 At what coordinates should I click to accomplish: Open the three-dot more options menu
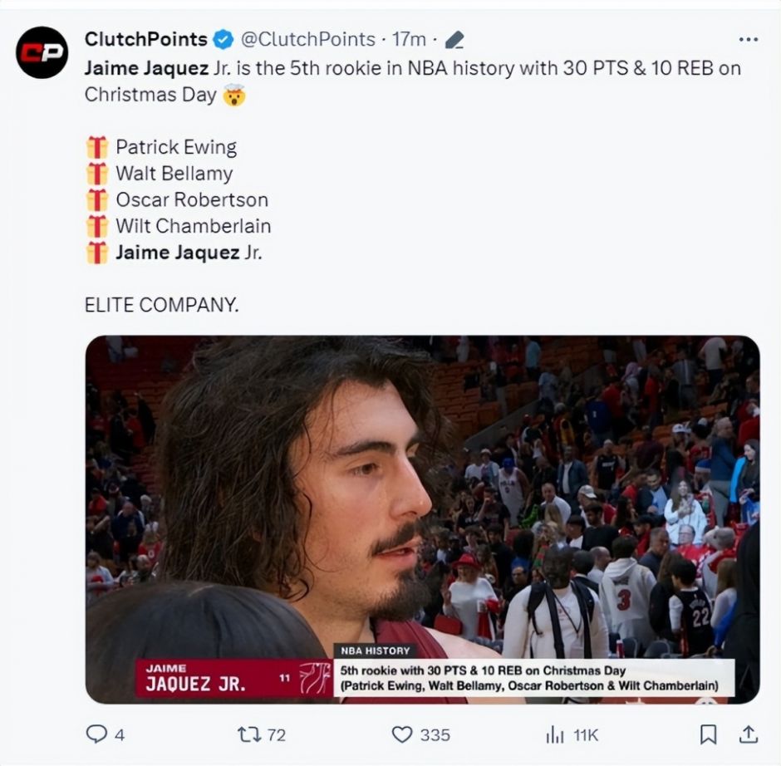click(x=748, y=39)
